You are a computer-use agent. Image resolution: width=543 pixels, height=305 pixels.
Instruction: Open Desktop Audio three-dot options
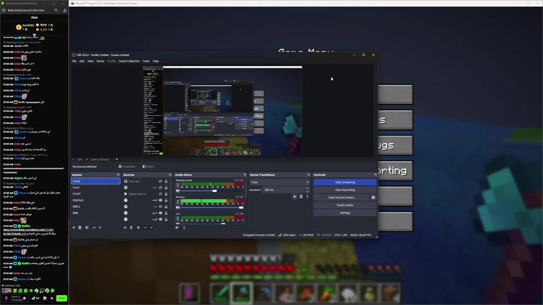[178, 185]
